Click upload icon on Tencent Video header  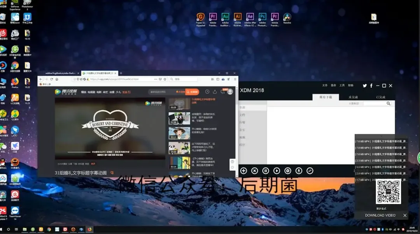coord(215,92)
